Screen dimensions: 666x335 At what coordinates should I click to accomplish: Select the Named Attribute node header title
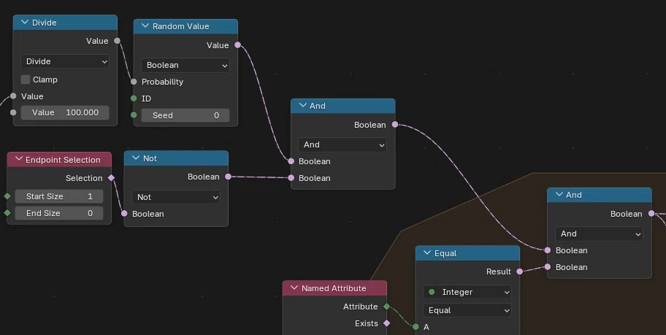pyautogui.click(x=334, y=288)
